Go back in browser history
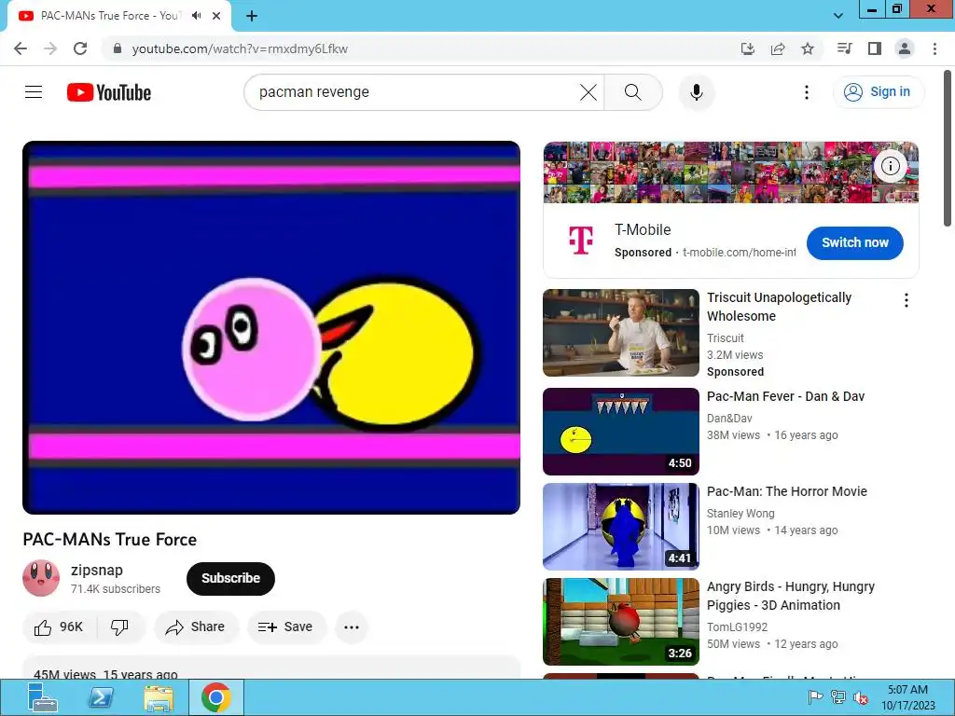 (x=21, y=48)
